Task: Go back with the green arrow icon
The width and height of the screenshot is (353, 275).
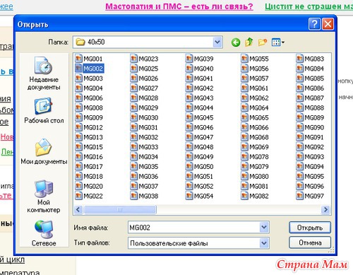Action: click(236, 42)
